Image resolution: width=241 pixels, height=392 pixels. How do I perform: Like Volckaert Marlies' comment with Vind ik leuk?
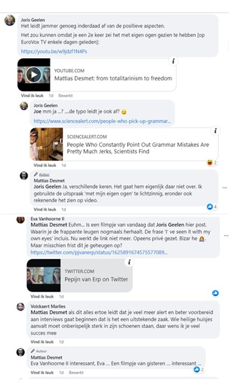[42, 342]
